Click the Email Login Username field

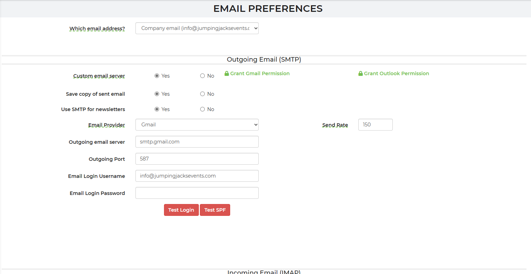click(197, 176)
